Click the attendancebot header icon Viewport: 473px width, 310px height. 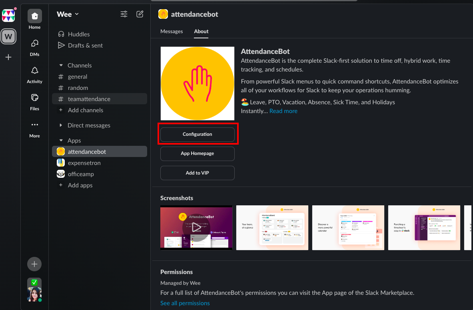click(x=163, y=14)
